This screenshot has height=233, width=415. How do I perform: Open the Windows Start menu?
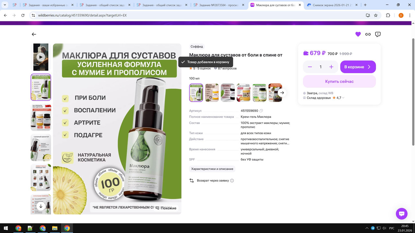[x=6, y=228]
